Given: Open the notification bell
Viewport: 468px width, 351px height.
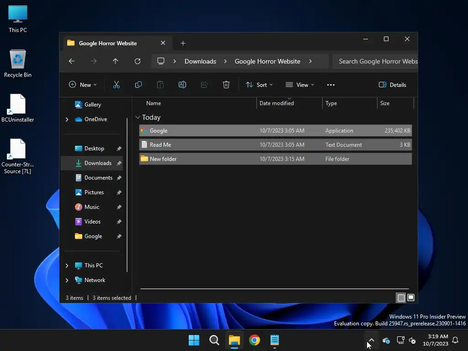Looking at the screenshot, I should point(456,340).
